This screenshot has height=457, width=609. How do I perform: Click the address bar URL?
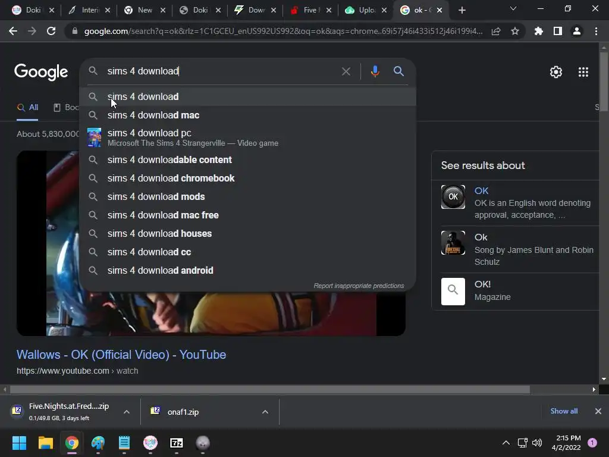(x=283, y=31)
